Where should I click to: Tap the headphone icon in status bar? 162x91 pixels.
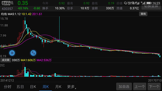(x=125, y=3)
